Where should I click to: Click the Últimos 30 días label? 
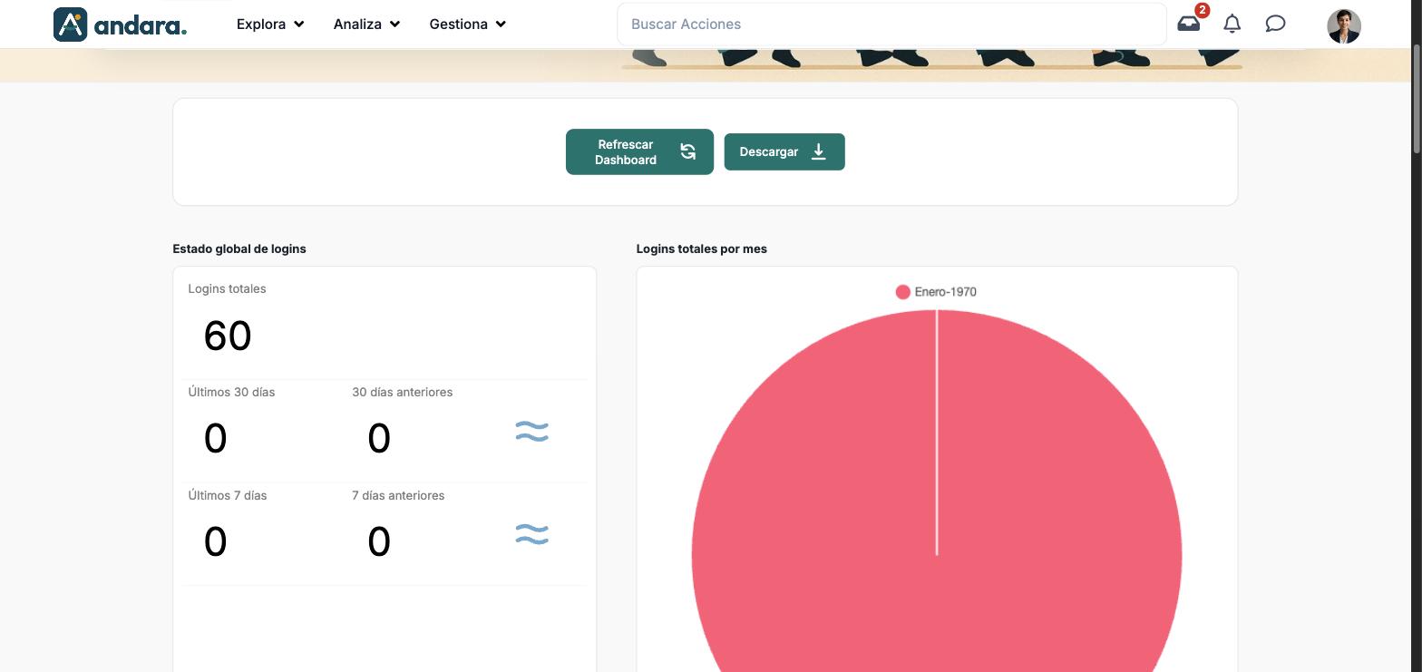[x=231, y=393]
